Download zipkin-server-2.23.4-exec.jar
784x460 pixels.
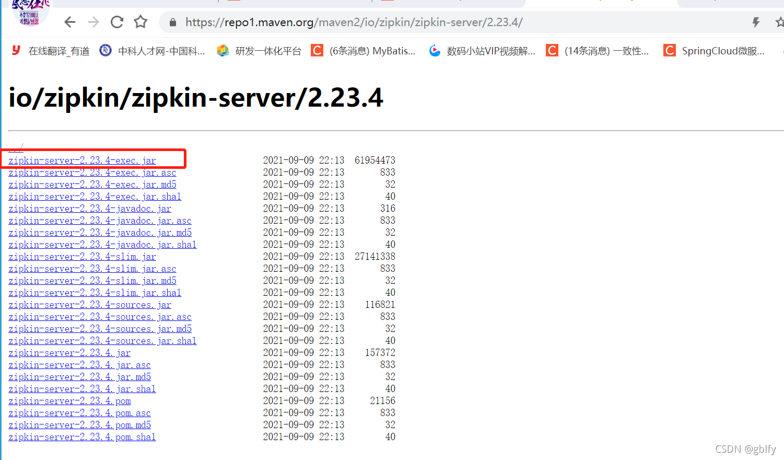pos(82,160)
